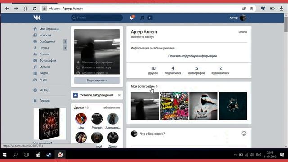Image resolution: width=288 pixels, height=162 pixels.
Task: Click the VK search field
Action: click(x=97, y=18)
